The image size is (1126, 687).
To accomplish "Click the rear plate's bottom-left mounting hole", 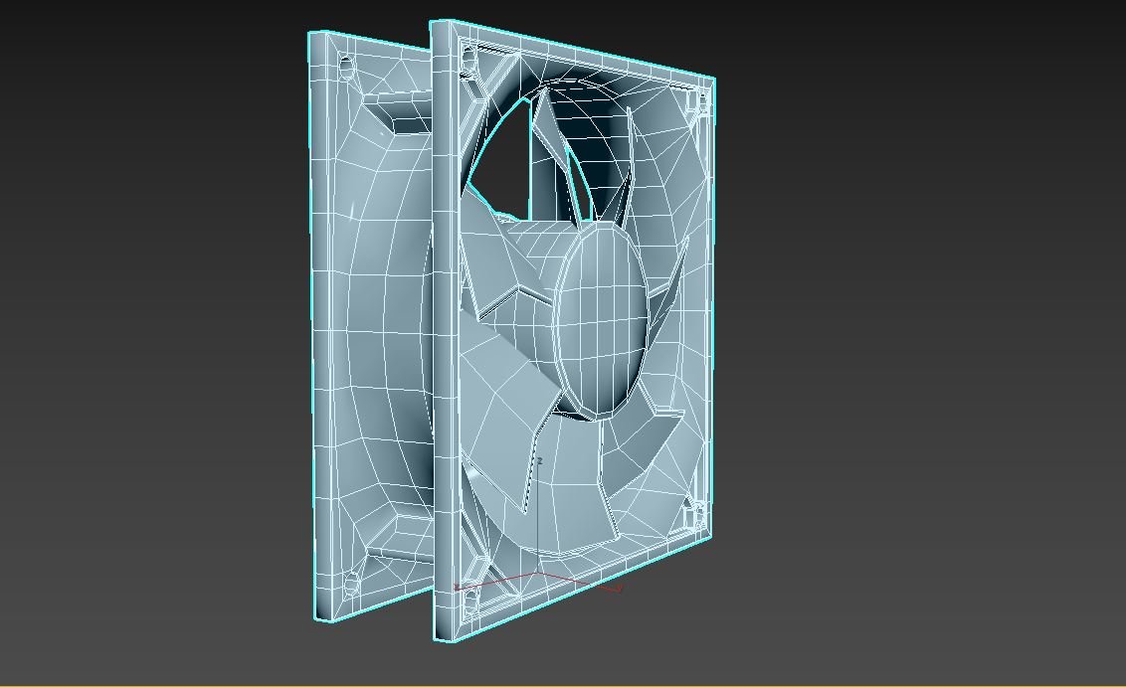I will [x=349, y=582].
